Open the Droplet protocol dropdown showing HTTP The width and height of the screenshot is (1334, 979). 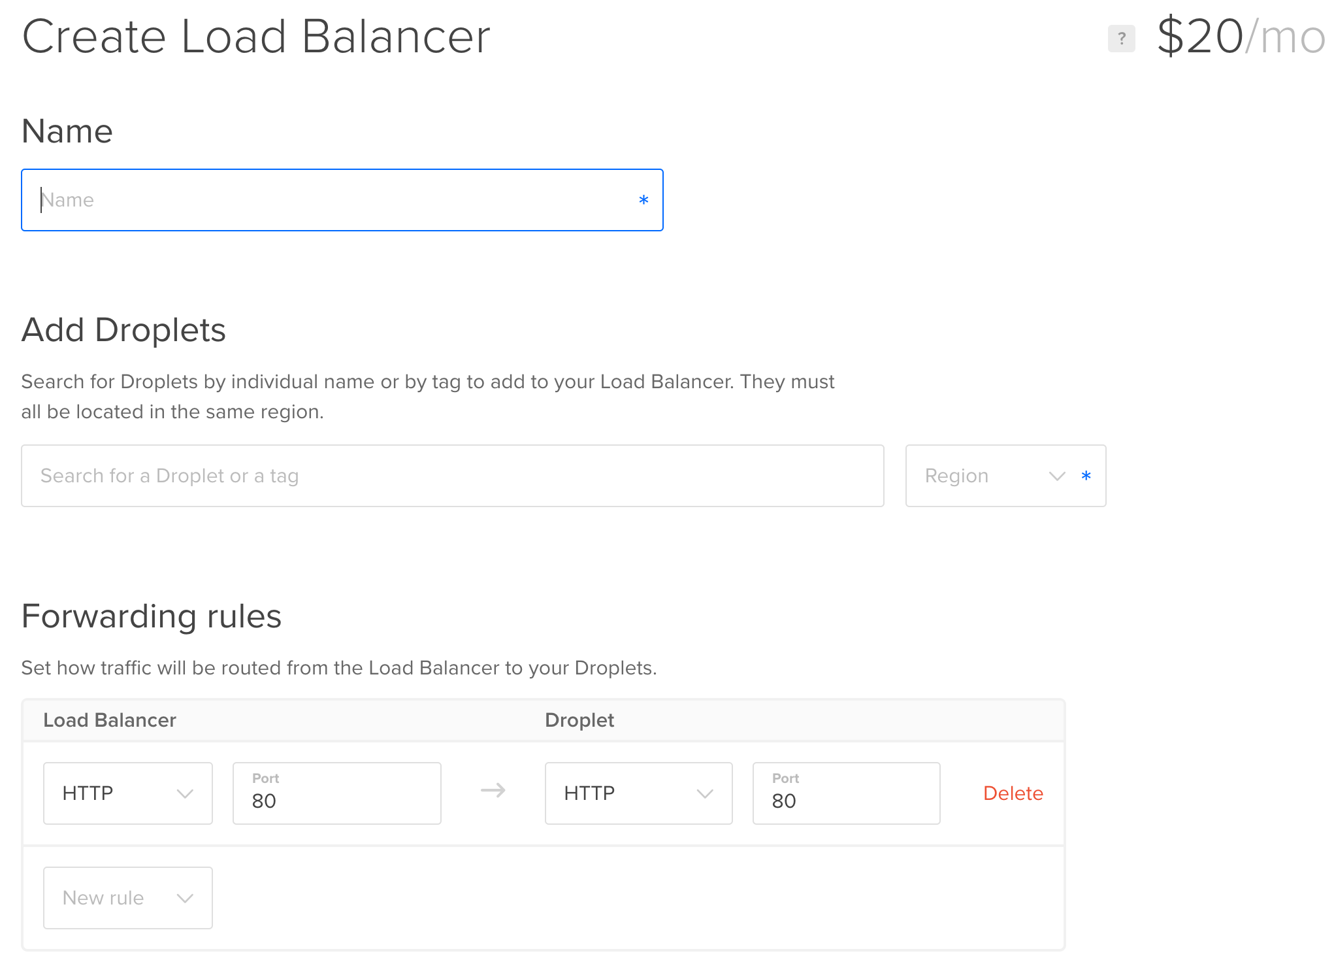(638, 793)
